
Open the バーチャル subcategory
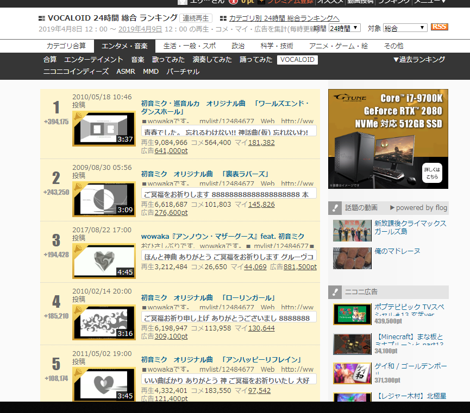[x=183, y=72]
